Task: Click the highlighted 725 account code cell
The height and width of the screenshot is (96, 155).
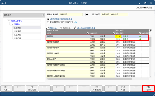Action: point(118,36)
